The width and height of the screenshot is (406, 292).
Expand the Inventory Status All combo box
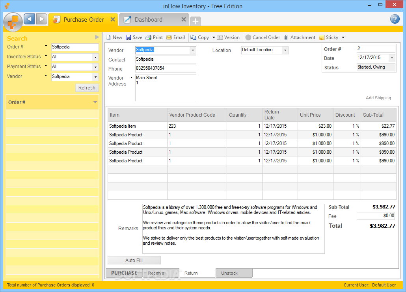coord(95,57)
